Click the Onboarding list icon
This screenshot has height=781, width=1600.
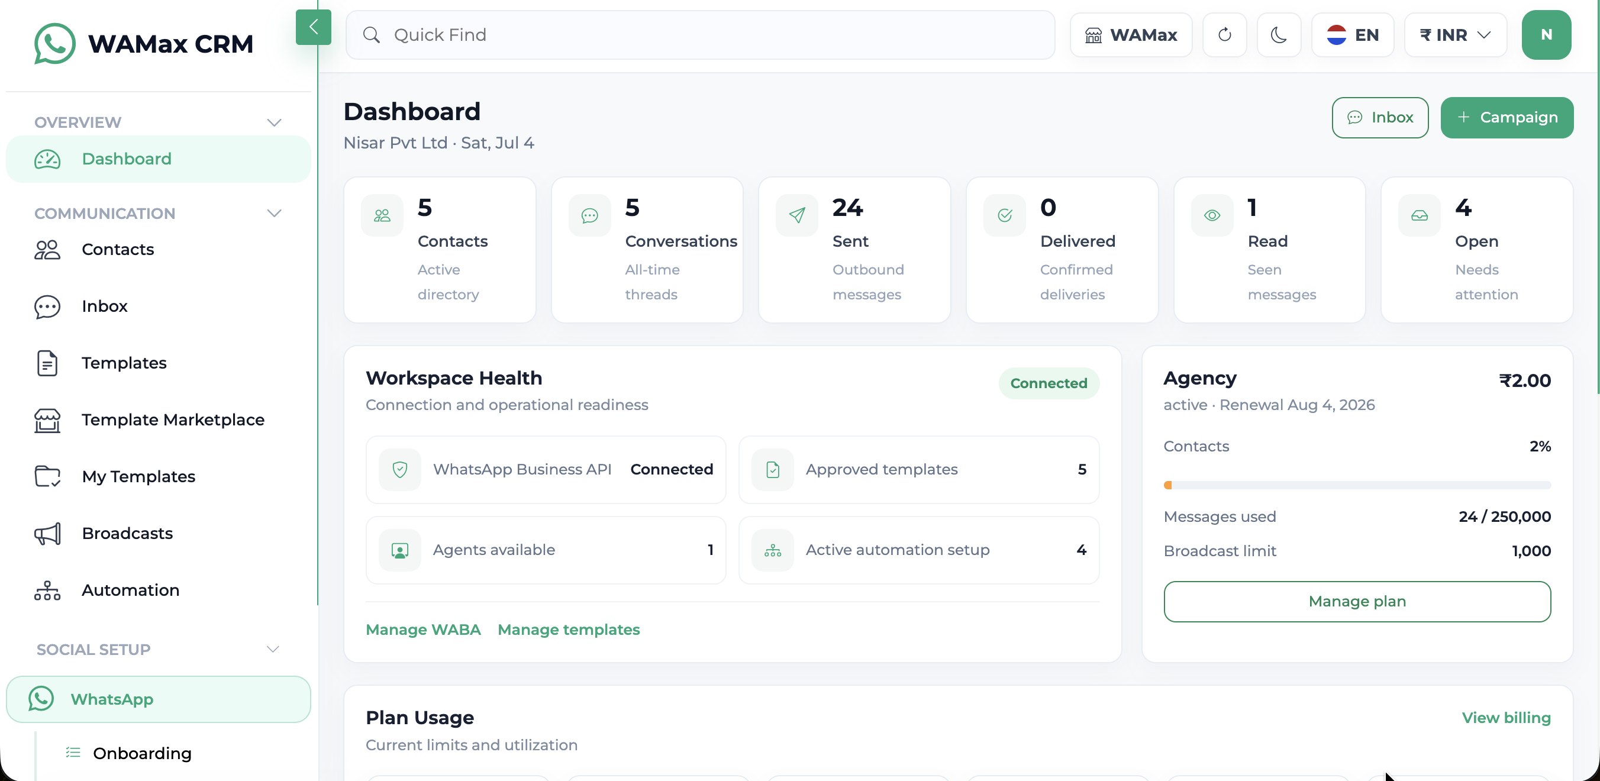pos(73,753)
